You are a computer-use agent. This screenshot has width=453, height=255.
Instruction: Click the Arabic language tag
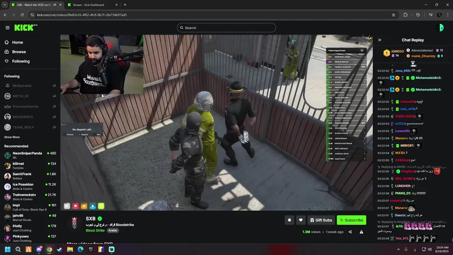pyautogui.click(x=113, y=231)
